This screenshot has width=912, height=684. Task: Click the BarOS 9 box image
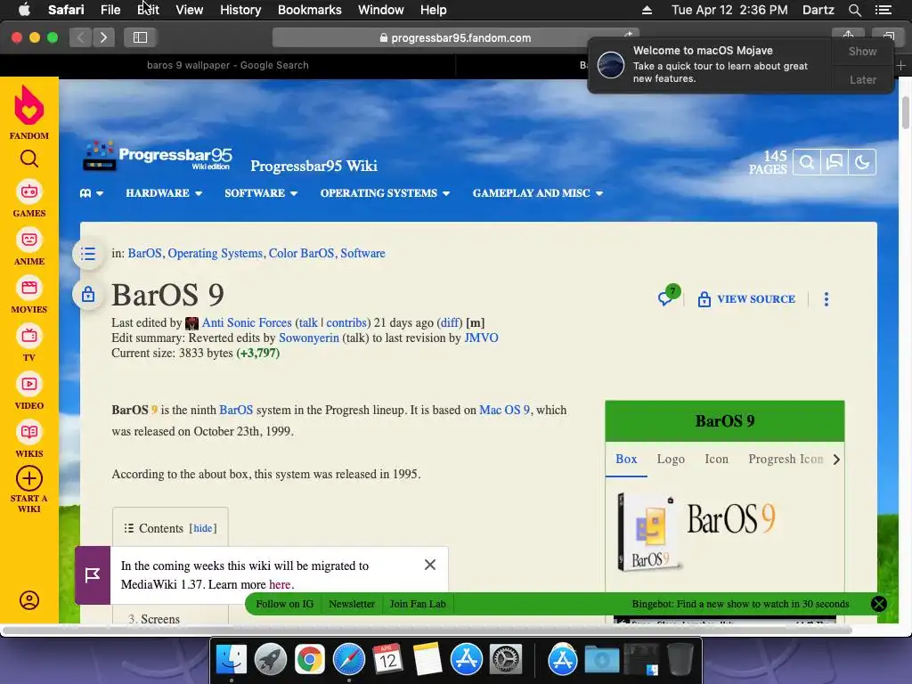click(696, 533)
